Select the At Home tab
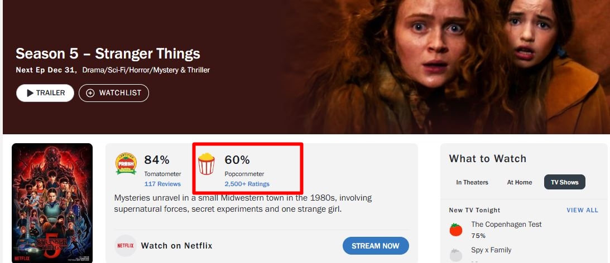This screenshot has width=610, height=263. [520, 182]
